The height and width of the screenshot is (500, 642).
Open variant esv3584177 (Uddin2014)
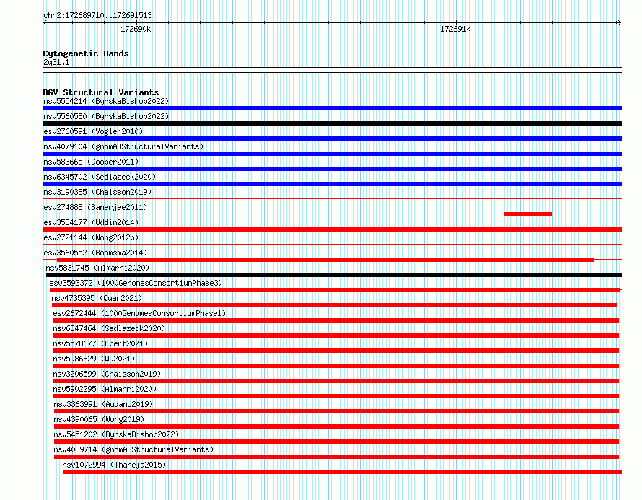pos(91,222)
